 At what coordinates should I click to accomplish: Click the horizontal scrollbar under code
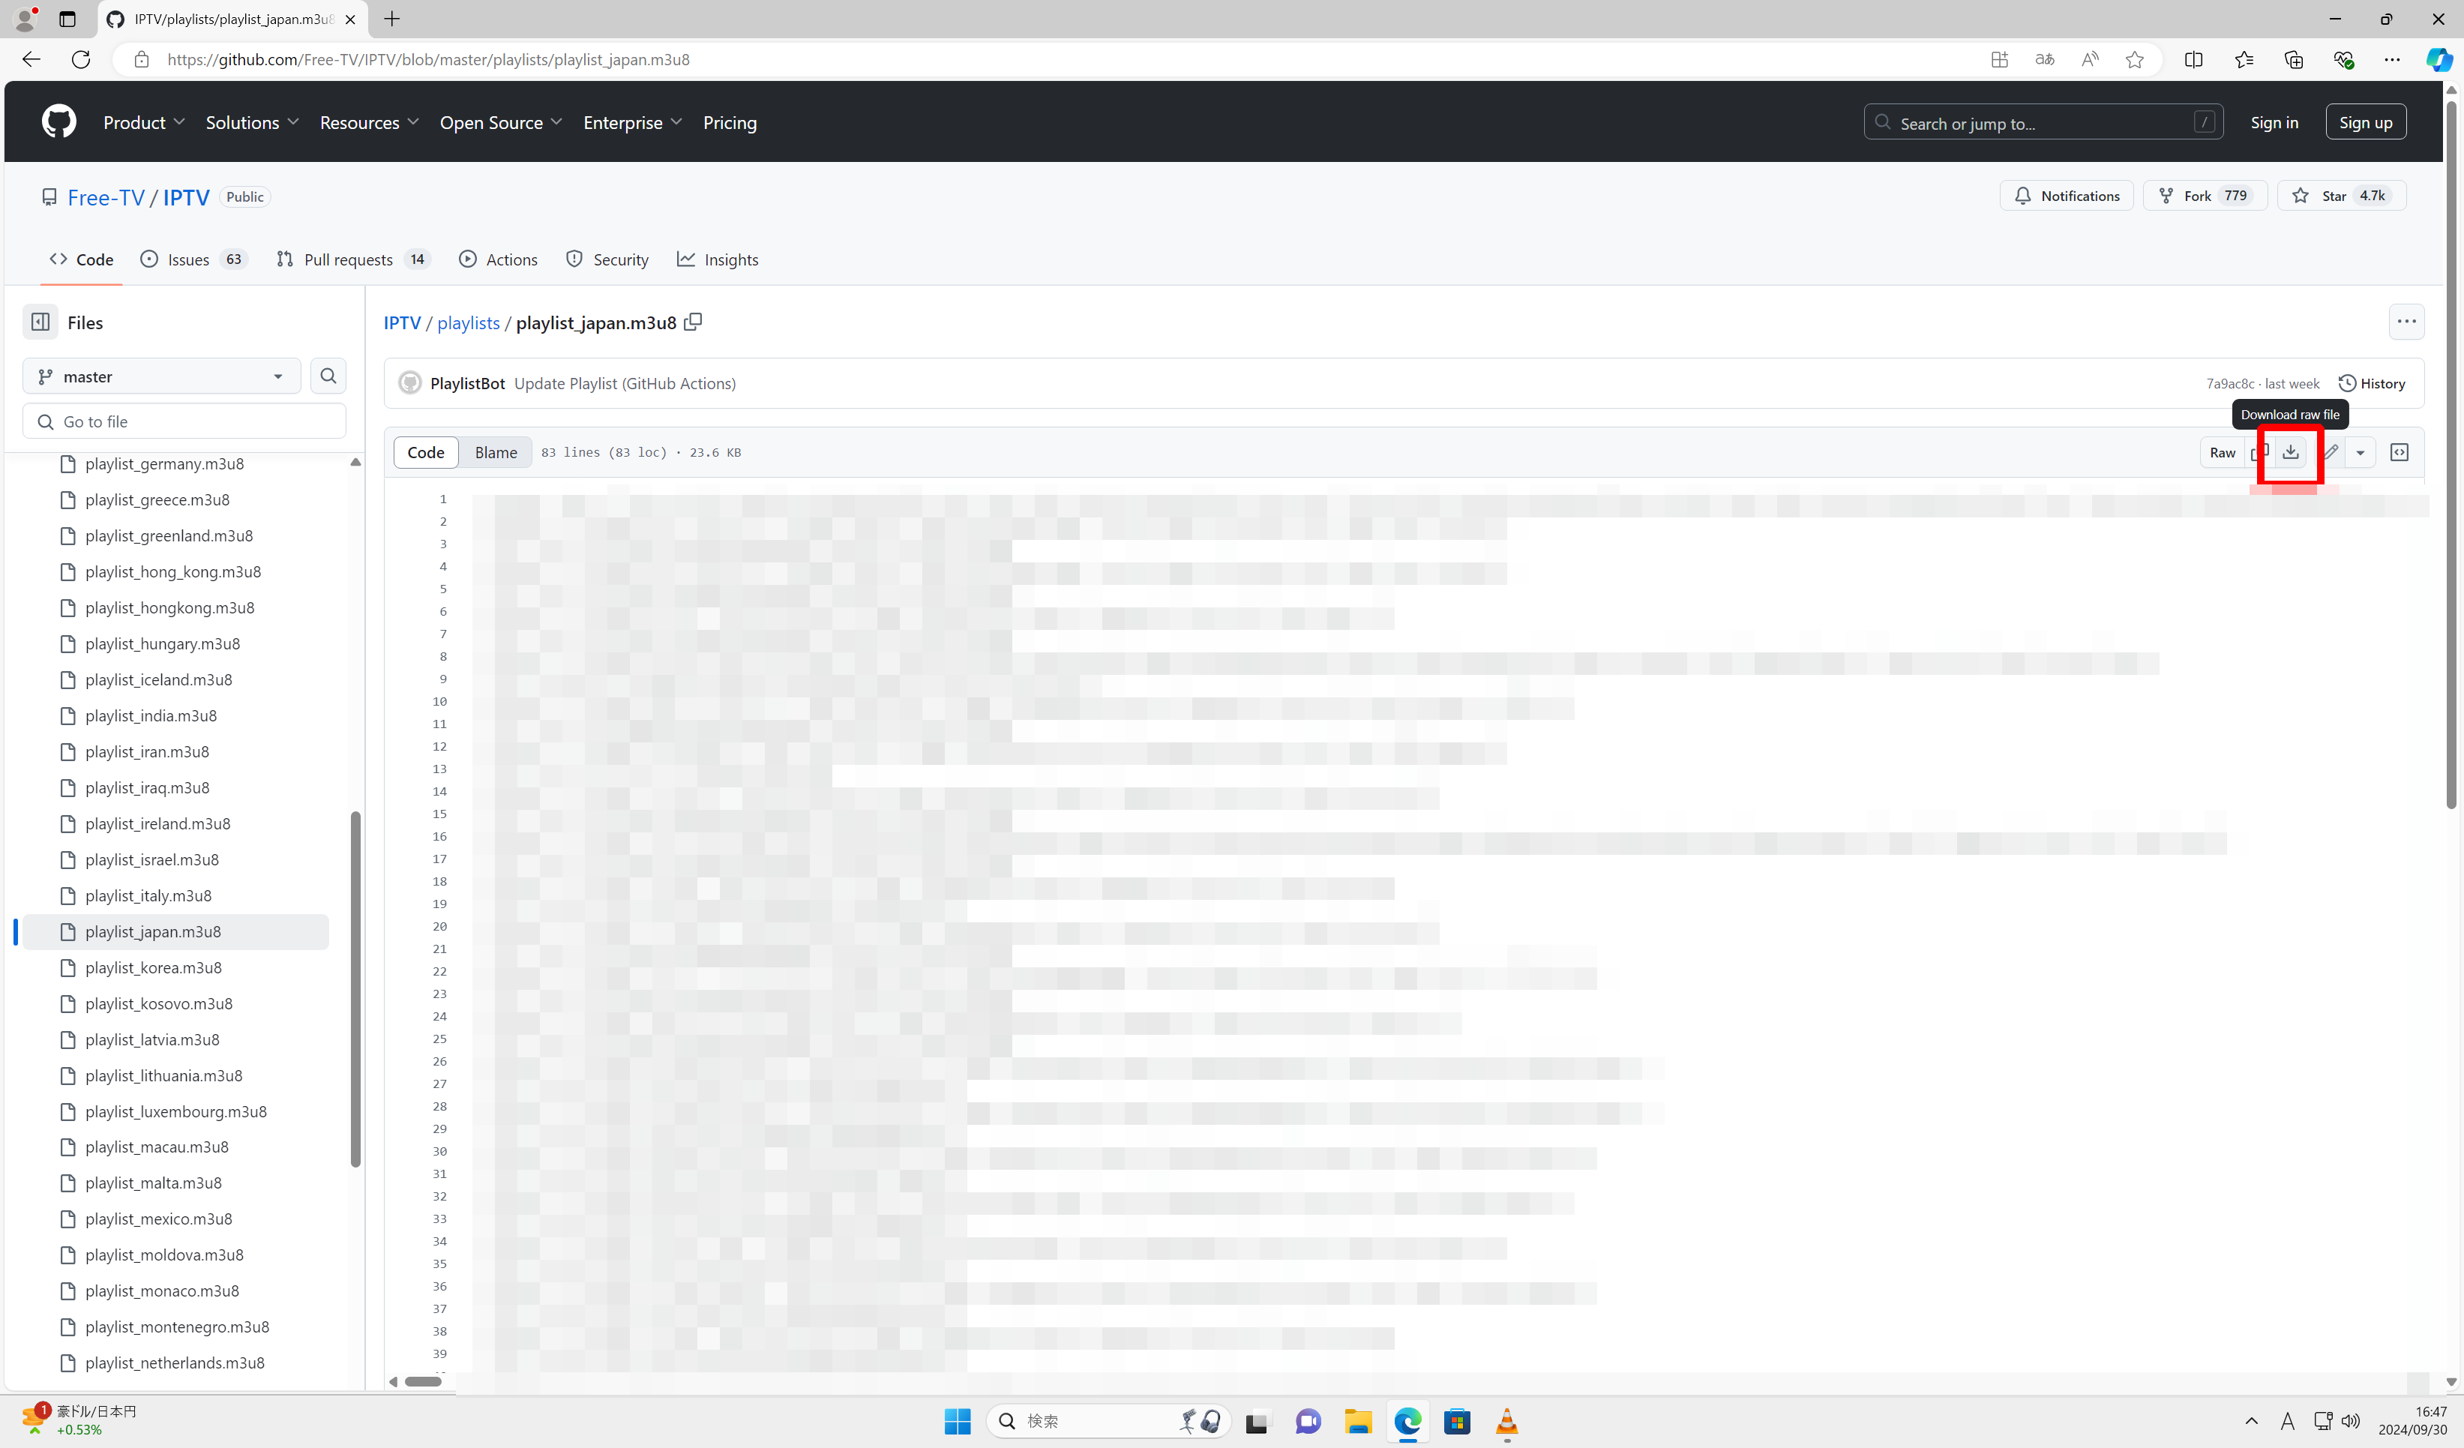click(x=424, y=1381)
